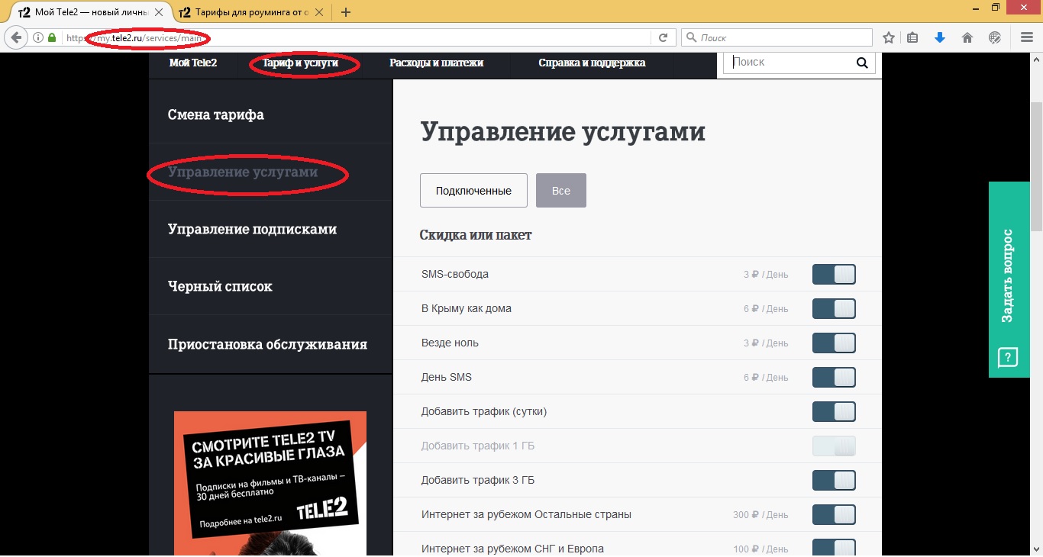The width and height of the screenshot is (1043, 557).
Task: Click the Подключенные filter button
Action: coord(473,191)
